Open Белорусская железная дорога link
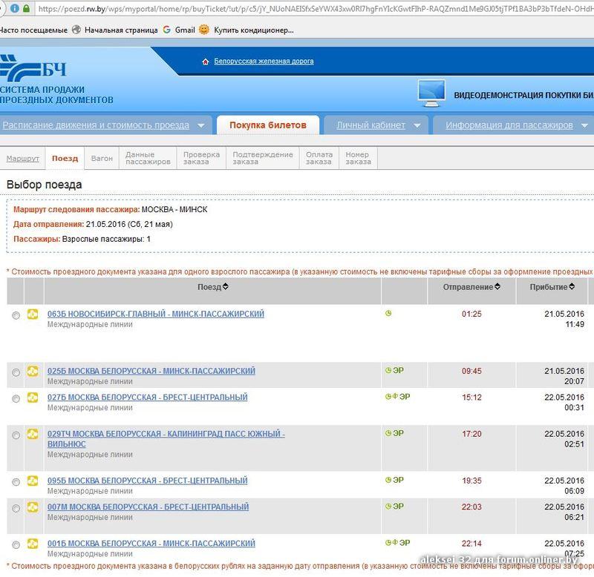Image resolution: width=594 pixels, height=577 pixels. coord(264,62)
